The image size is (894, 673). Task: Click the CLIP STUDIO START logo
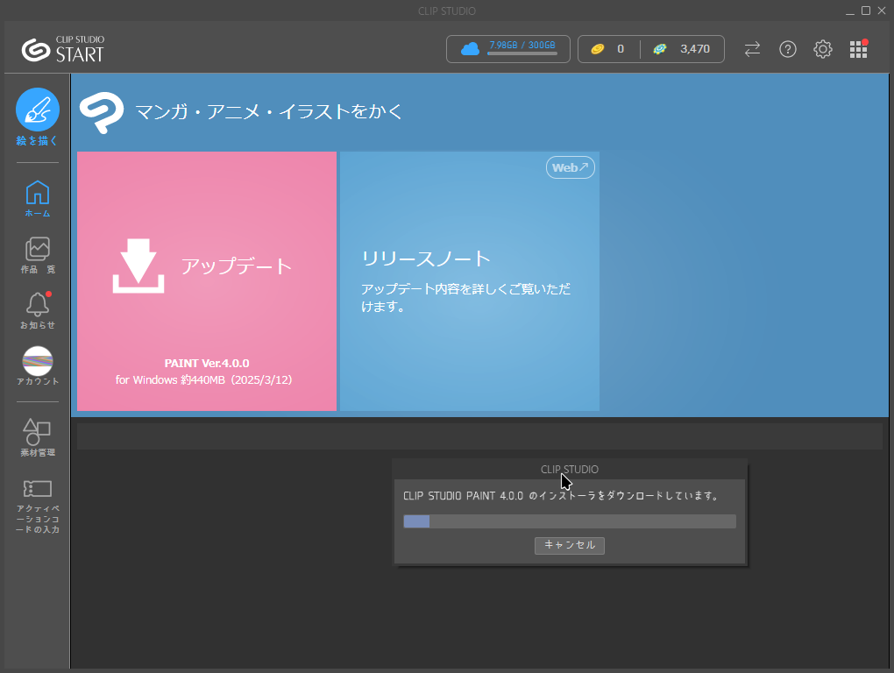click(63, 49)
